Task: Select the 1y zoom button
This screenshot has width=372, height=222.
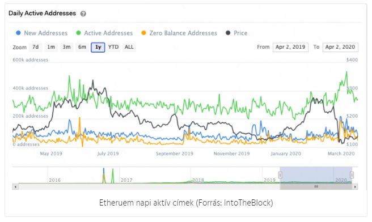Action: pyautogui.click(x=98, y=48)
